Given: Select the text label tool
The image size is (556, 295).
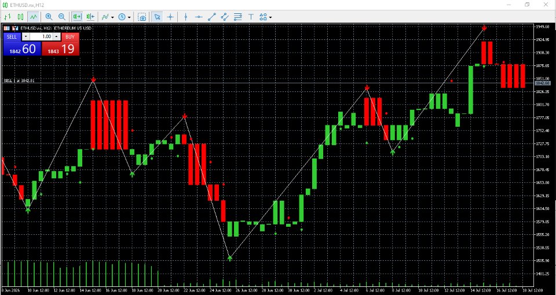Looking at the screenshot, I should tap(251, 17).
